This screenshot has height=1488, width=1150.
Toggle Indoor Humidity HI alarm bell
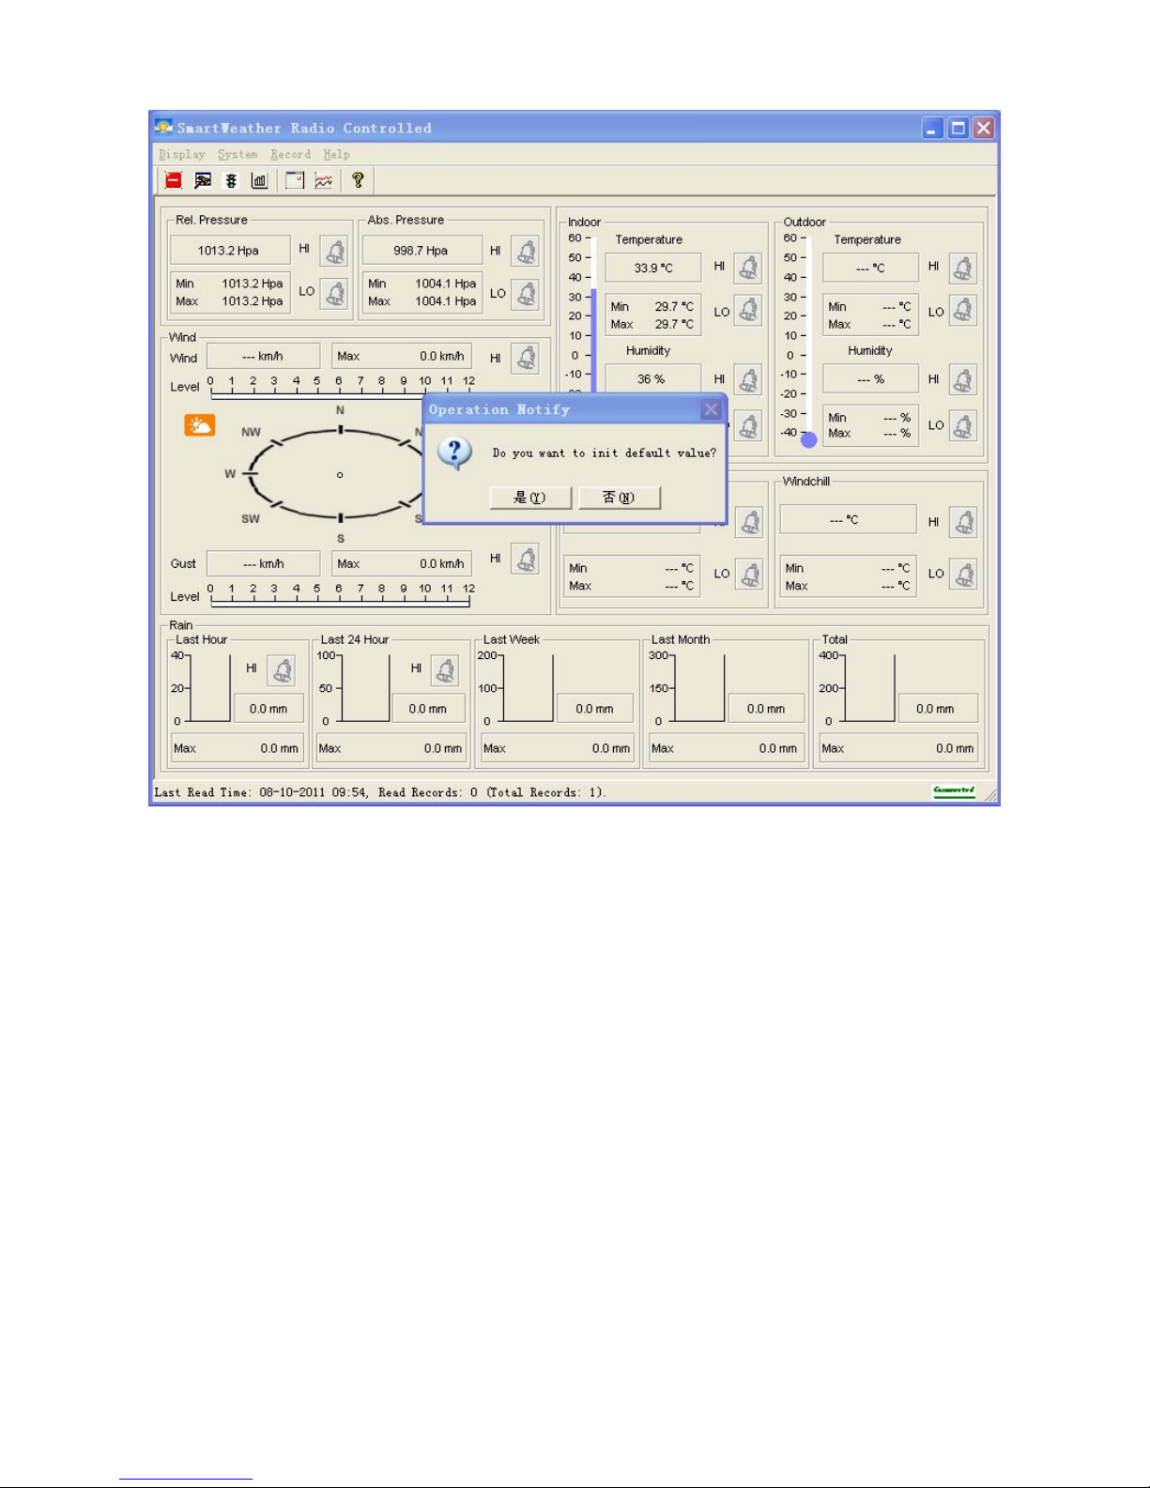[748, 379]
